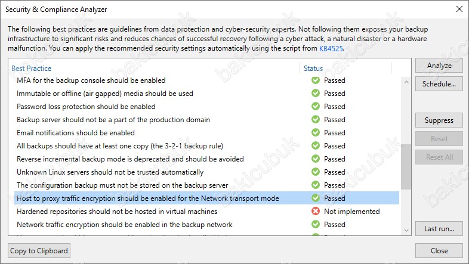Select Hardened repositories should not be hosted row
This screenshot has width=469, height=264.
pos(206,212)
